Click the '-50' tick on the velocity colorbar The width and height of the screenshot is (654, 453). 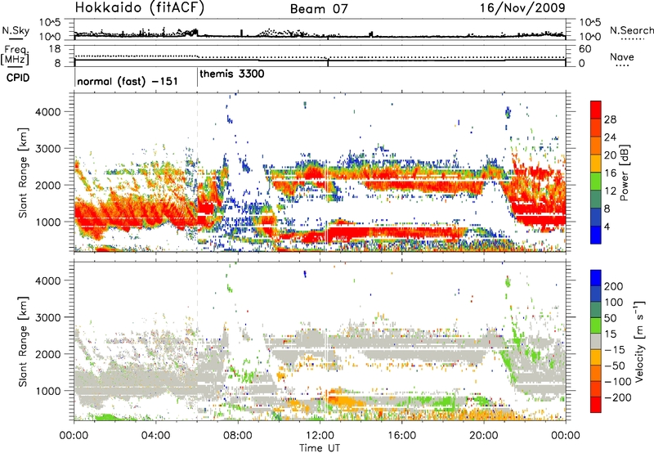(x=615, y=366)
